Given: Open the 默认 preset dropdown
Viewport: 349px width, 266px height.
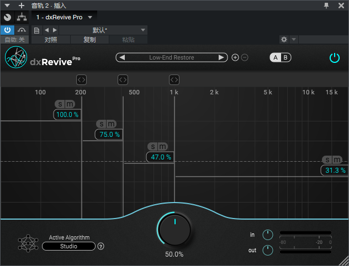Looking at the screenshot, I should 103,30.
